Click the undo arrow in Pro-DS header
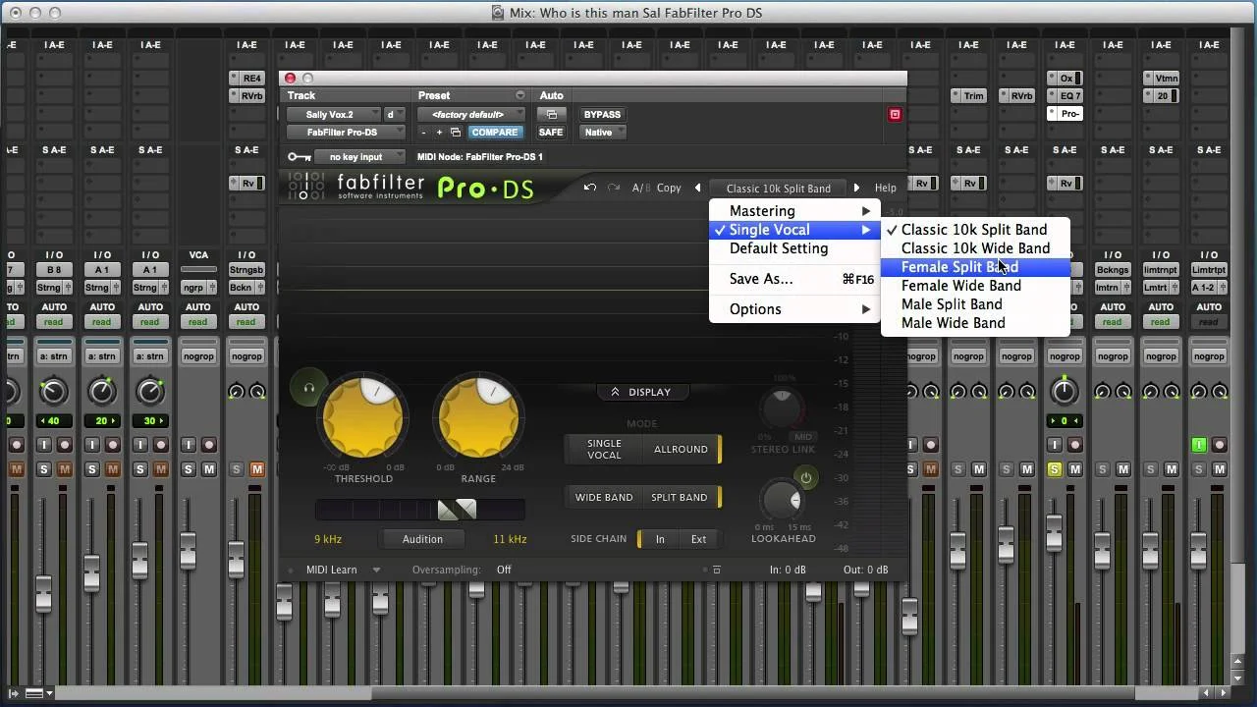Screen dimensions: 1257x707 pos(588,188)
